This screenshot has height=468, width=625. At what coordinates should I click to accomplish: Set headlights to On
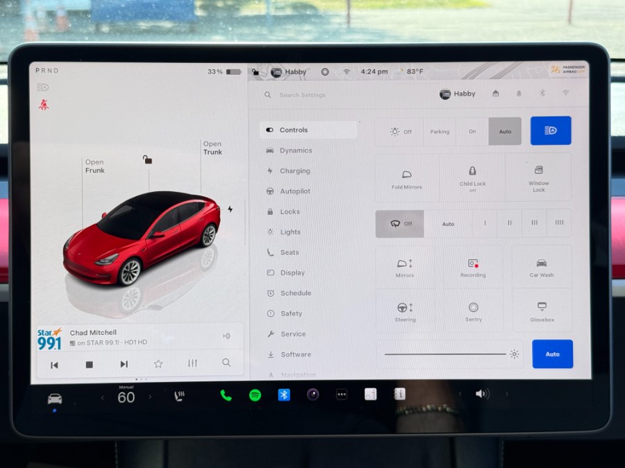pos(472,132)
